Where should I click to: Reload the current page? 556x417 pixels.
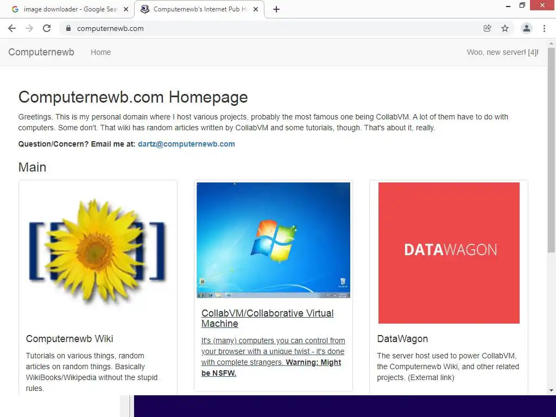[x=47, y=28]
